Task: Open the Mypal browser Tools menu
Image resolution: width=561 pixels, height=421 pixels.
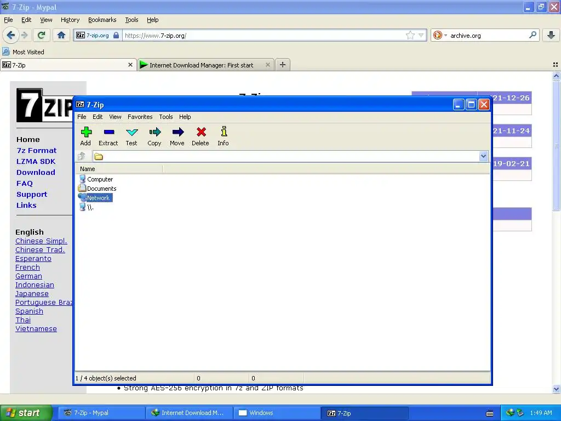Action: pos(131,20)
